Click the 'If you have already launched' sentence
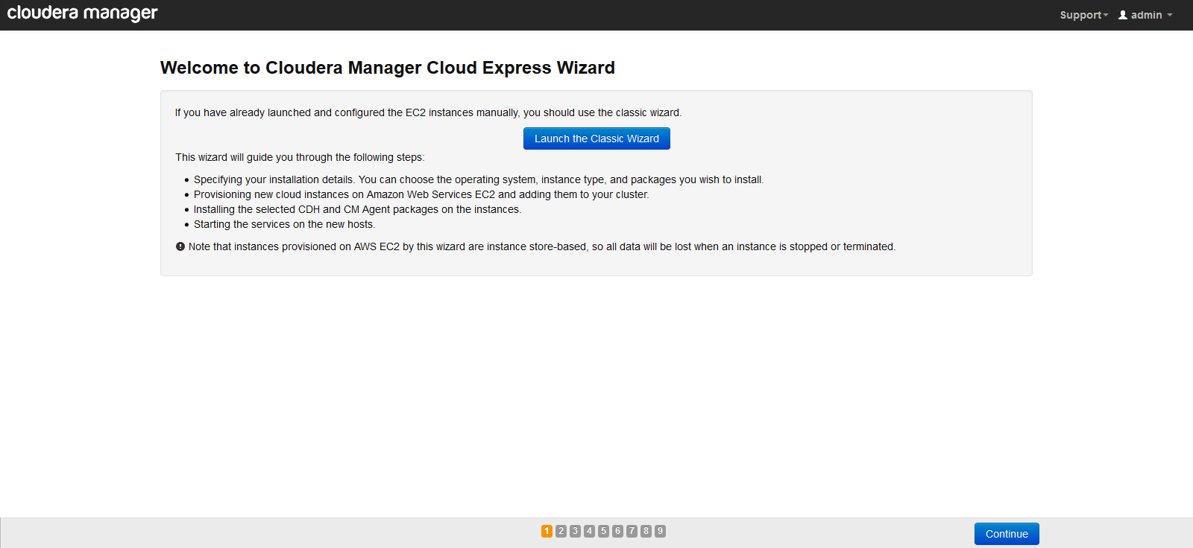1193x548 pixels. [x=428, y=112]
